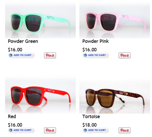Screen dimensions: 152x137
Task: Add Tortoise sunglasses to cart
Action: tap(96, 130)
